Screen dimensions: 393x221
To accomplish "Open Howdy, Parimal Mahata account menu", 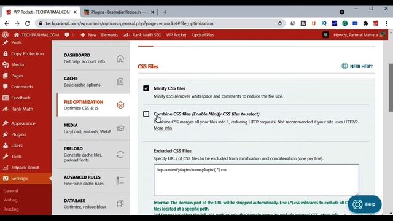I will pyautogui.click(x=359, y=35).
